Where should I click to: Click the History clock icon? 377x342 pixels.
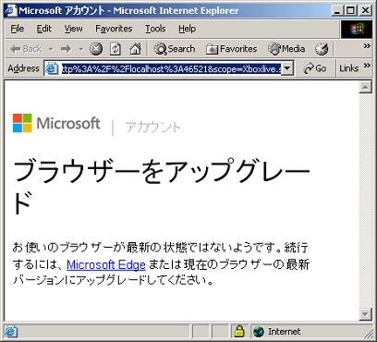click(x=322, y=49)
